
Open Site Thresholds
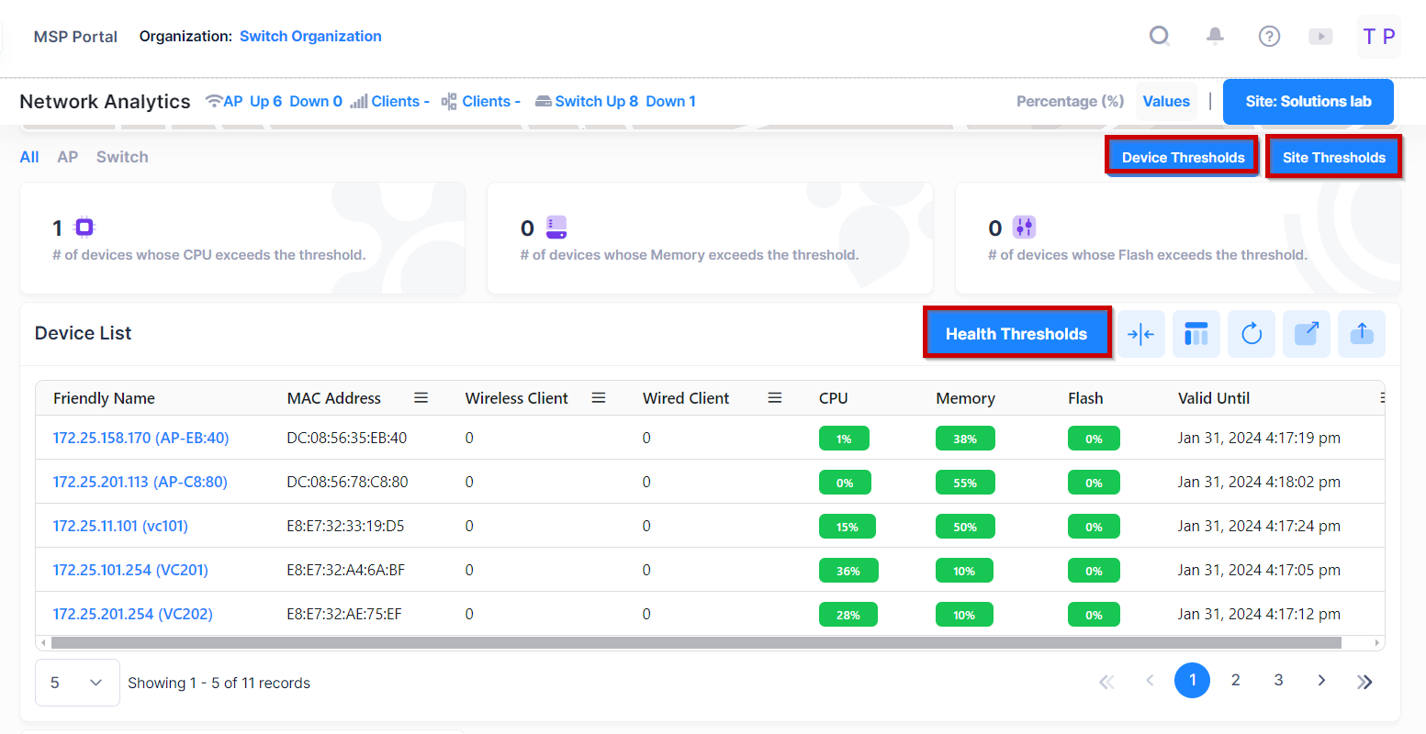(x=1334, y=157)
